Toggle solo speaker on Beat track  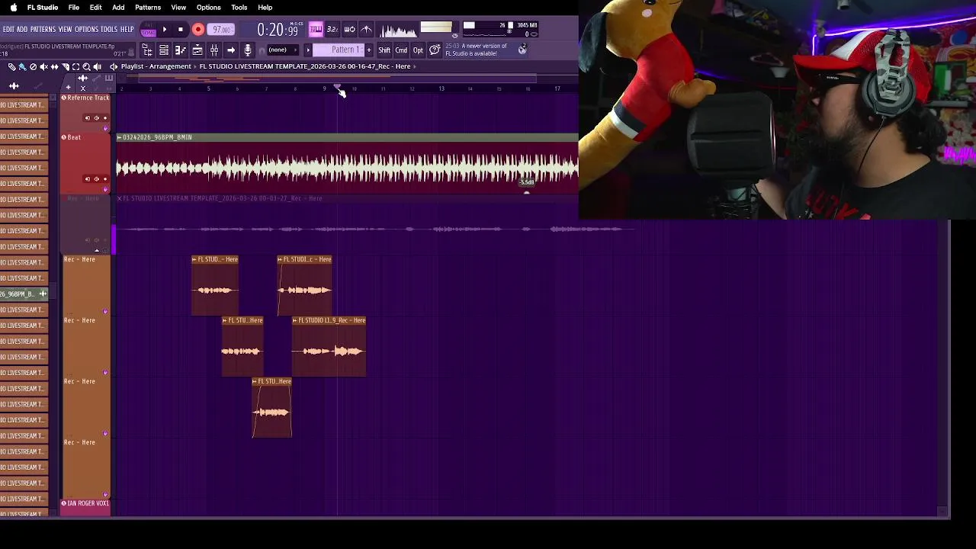click(96, 179)
